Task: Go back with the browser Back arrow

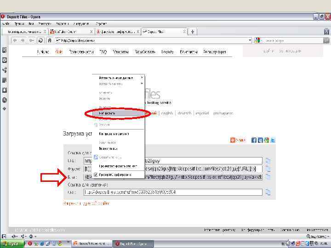Action: [15, 40]
